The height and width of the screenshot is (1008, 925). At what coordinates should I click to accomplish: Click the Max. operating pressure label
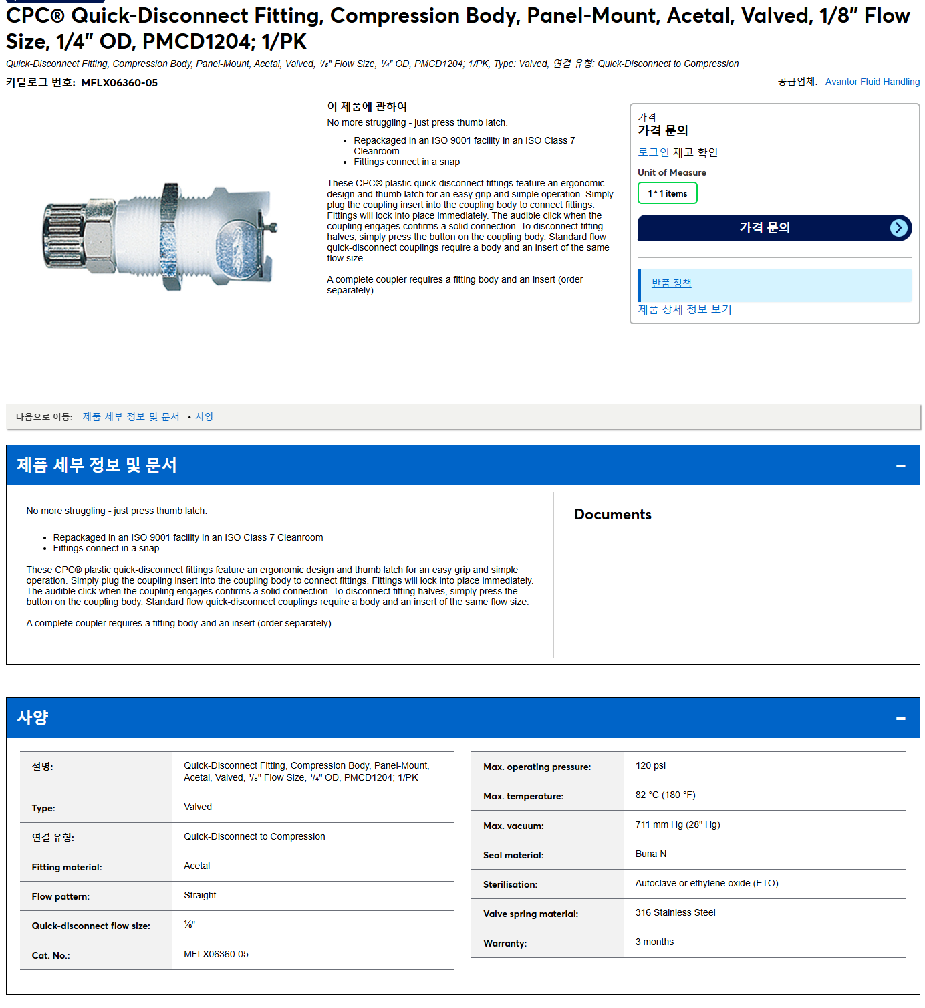coord(537,767)
